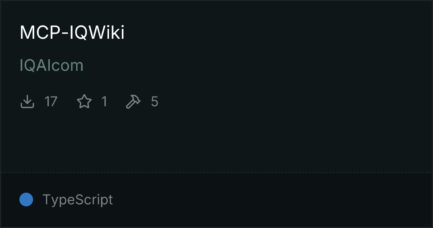Image resolution: width=433 pixels, height=228 pixels.
Task: Select the TypeScript language label
Action: pos(77,199)
